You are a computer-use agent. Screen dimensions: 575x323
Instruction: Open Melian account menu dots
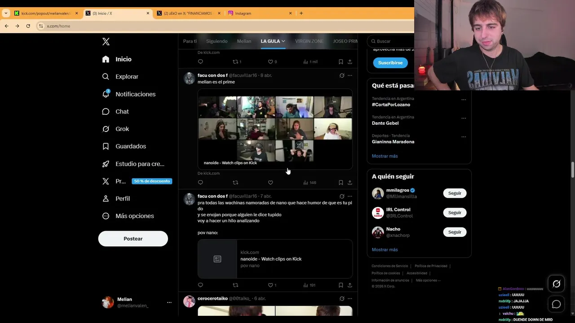(x=169, y=302)
